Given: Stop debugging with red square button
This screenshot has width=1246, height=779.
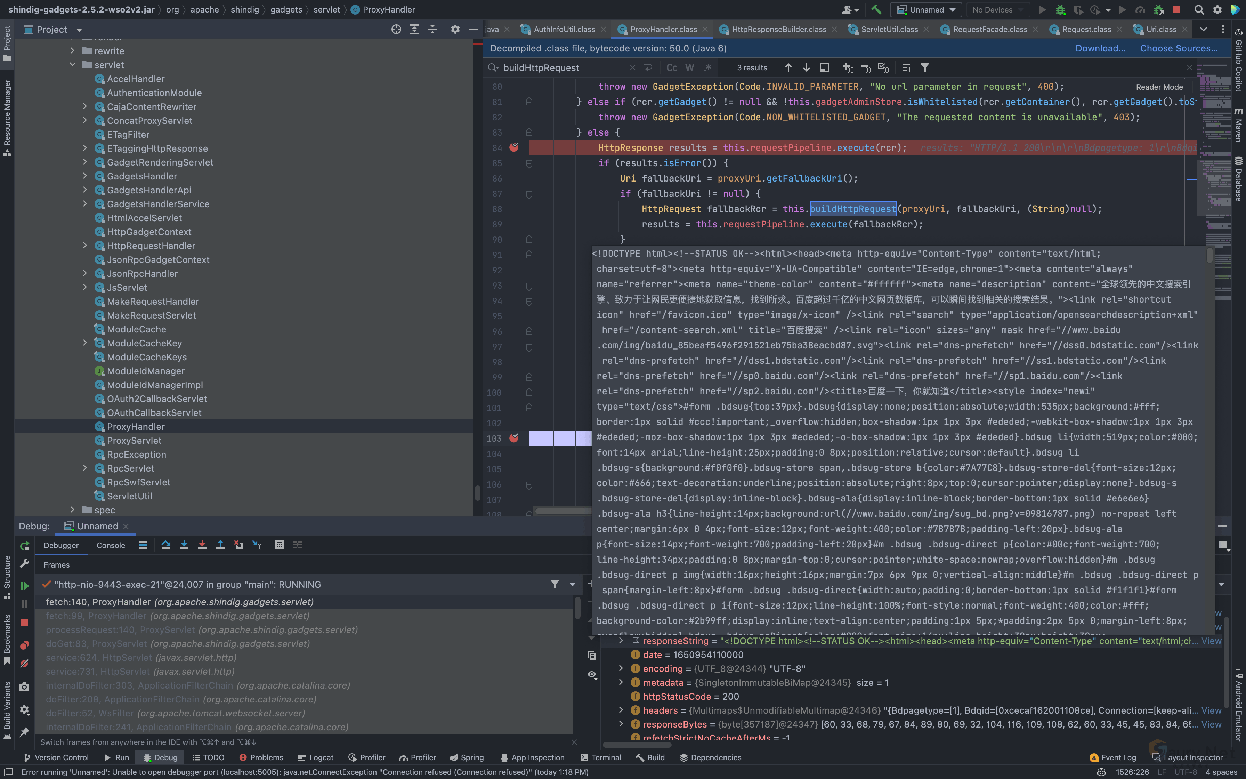Looking at the screenshot, I should [x=24, y=623].
